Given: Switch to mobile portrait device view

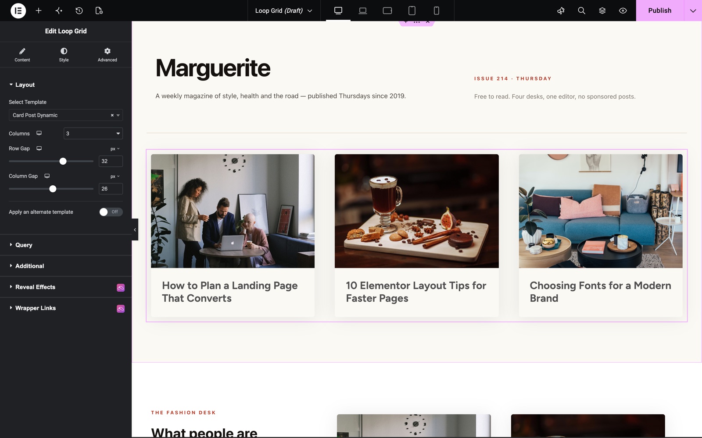Looking at the screenshot, I should pyautogui.click(x=436, y=11).
